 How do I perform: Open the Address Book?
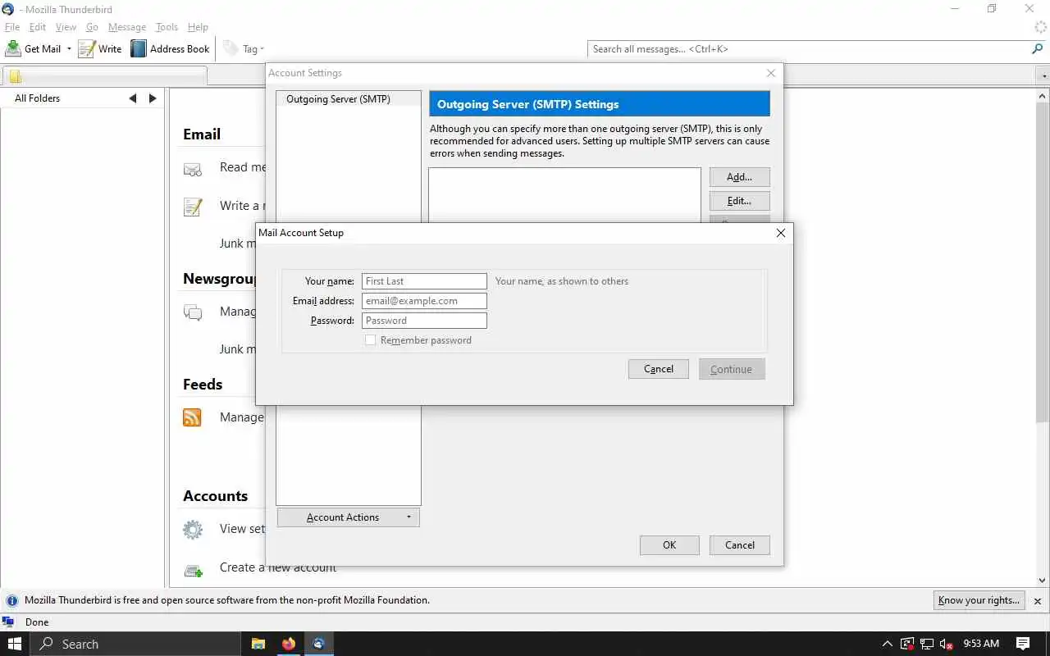171,48
